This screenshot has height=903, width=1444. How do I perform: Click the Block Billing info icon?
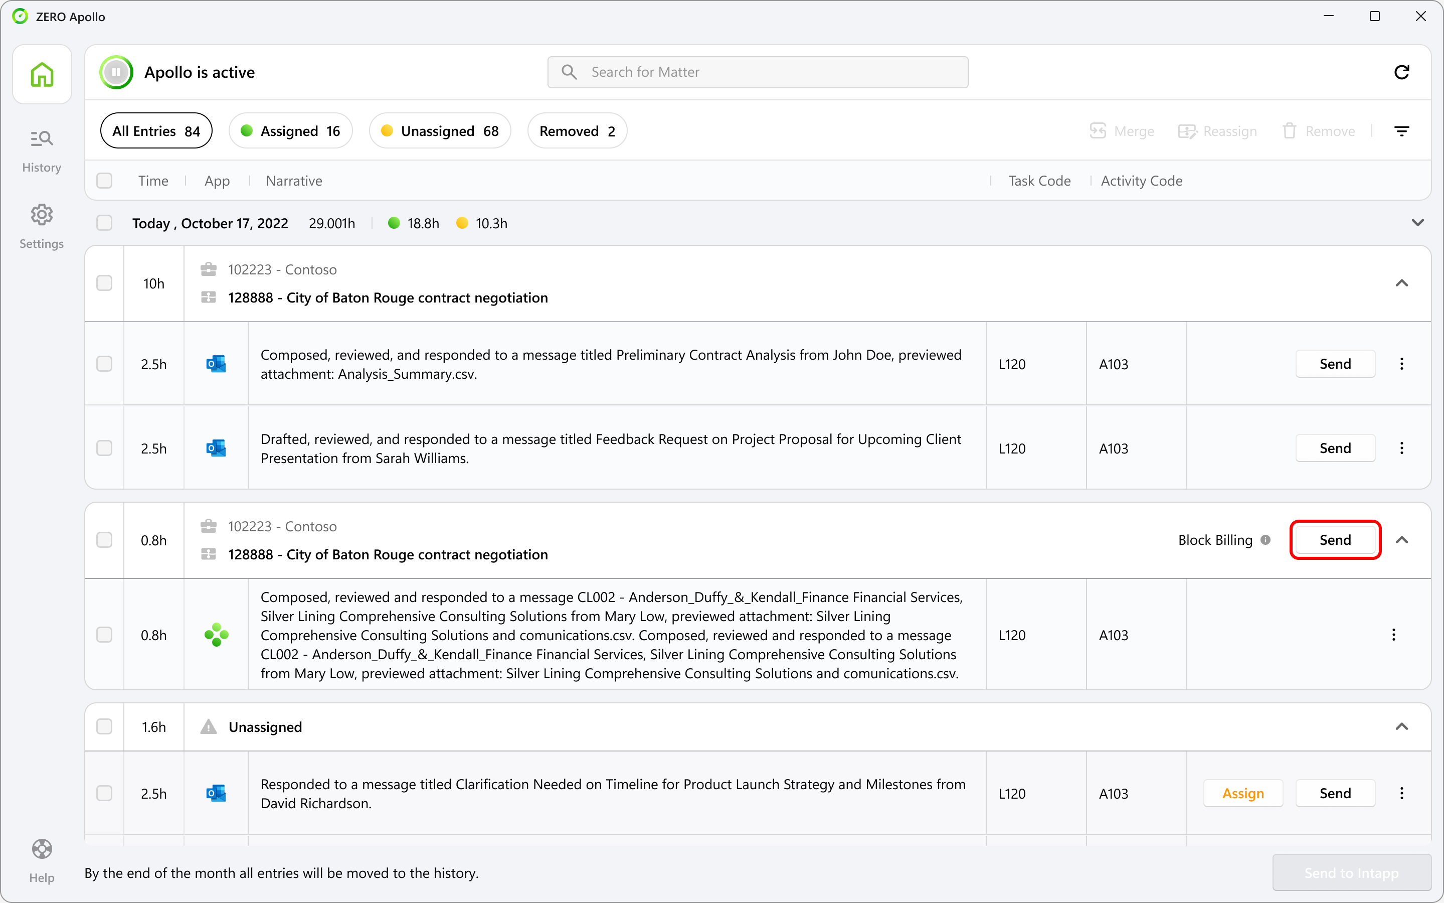[1266, 540]
